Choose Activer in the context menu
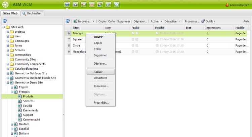The image size is (252, 137). [100, 72]
